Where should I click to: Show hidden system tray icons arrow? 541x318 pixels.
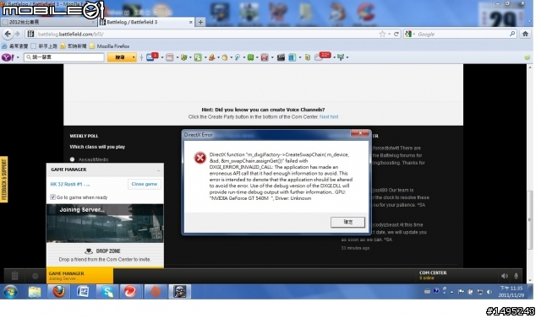point(451,292)
